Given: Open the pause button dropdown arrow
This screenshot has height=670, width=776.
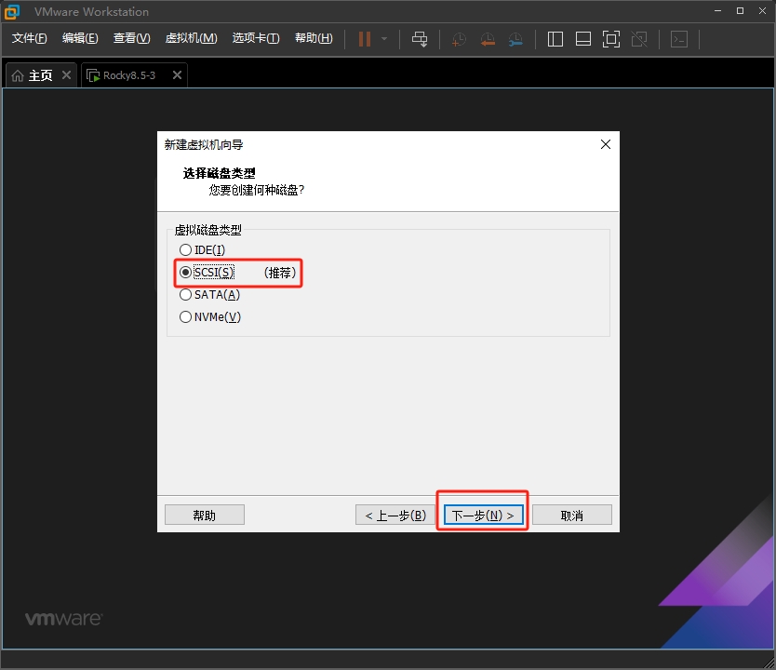Looking at the screenshot, I should click(384, 39).
